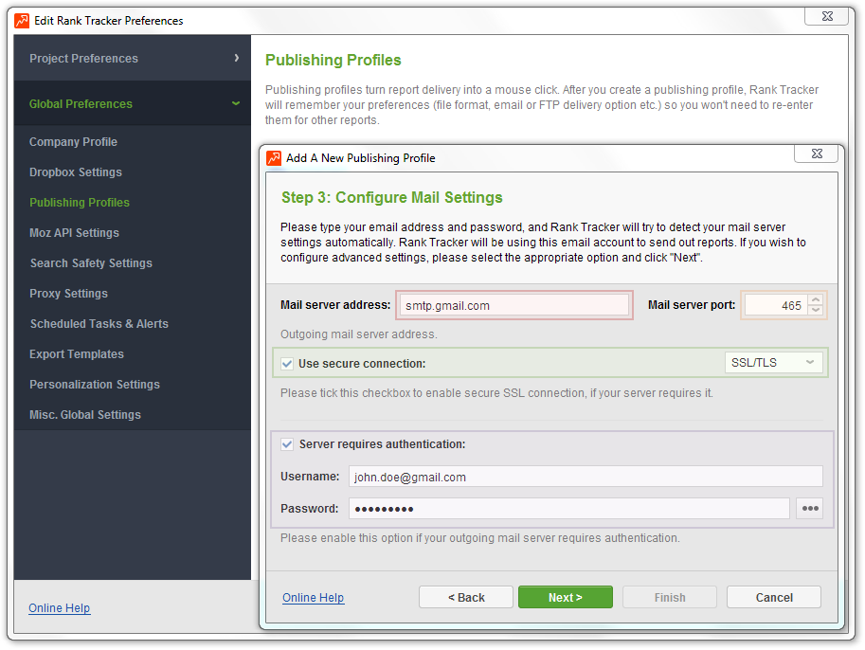Expand the Project Preferences section
This screenshot has width=865, height=650.
tap(133, 58)
